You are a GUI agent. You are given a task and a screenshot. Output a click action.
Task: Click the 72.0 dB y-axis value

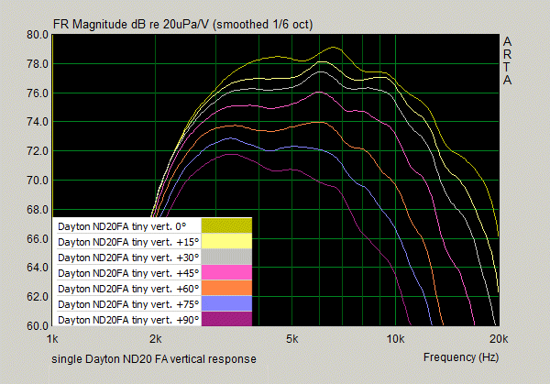38,151
